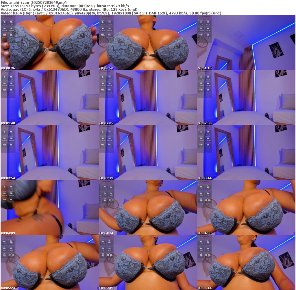Click the last frame at 00:06:14
The width and height of the screenshot is (296, 290).
tap(246, 263)
